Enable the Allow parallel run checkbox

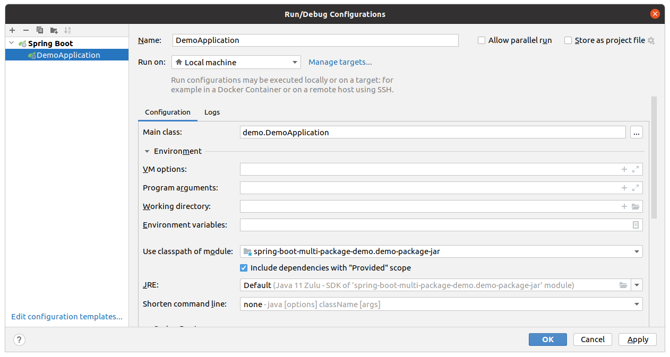pyautogui.click(x=482, y=40)
